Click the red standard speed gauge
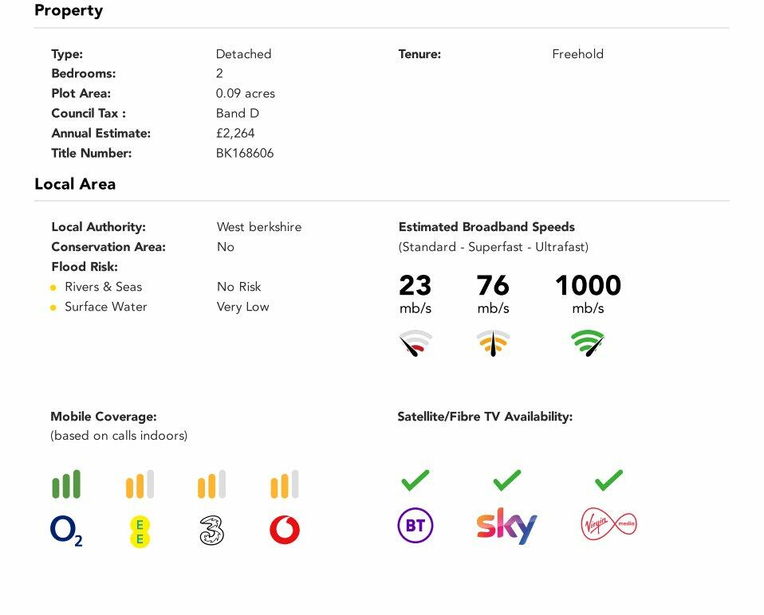 [x=415, y=343]
